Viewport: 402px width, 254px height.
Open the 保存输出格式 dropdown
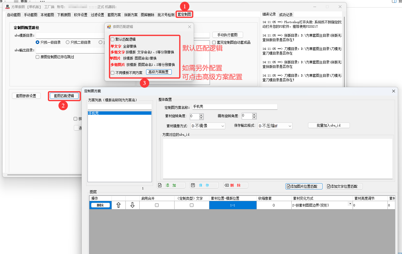[x=275, y=126]
